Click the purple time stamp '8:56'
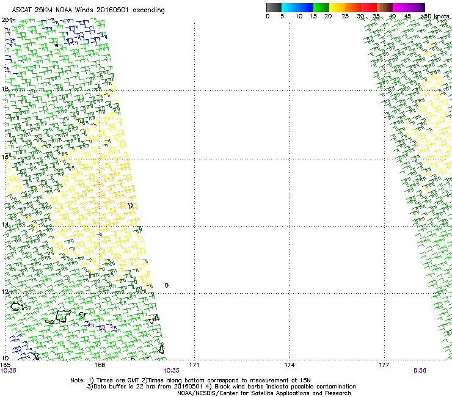This screenshot has width=452, height=397. point(420,371)
